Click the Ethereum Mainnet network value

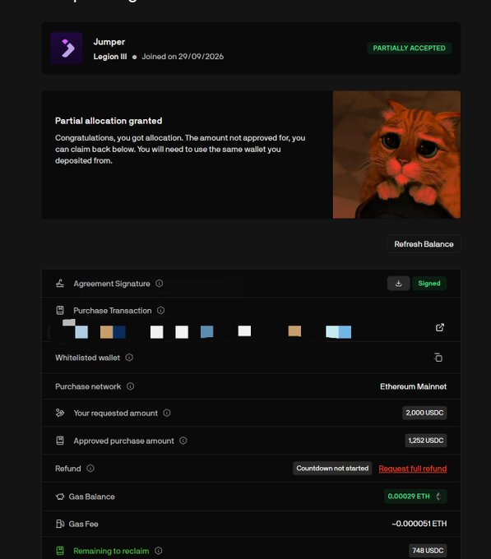413,386
